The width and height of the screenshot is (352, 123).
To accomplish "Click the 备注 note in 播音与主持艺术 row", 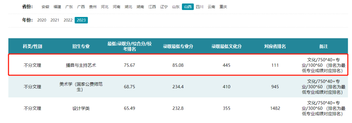I will 324,65.
